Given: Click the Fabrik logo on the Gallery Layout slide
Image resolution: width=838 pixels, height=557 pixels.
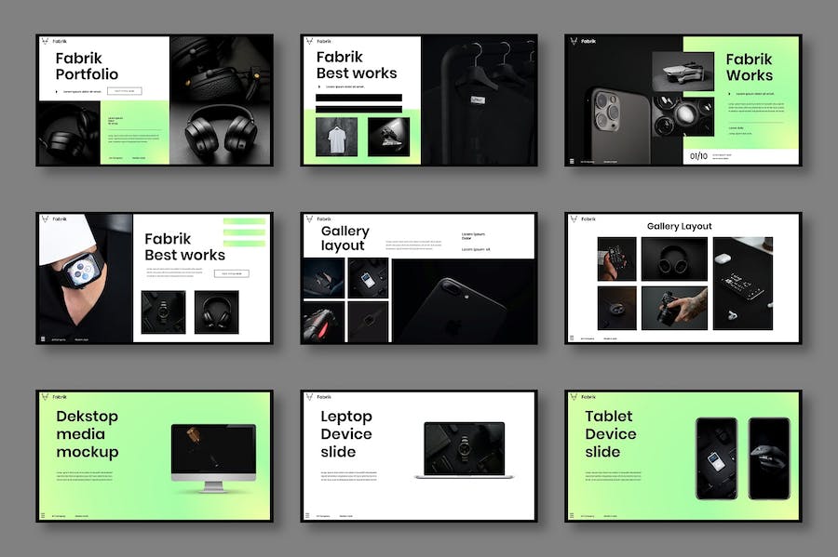Looking at the screenshot, I should coord(574,219).
